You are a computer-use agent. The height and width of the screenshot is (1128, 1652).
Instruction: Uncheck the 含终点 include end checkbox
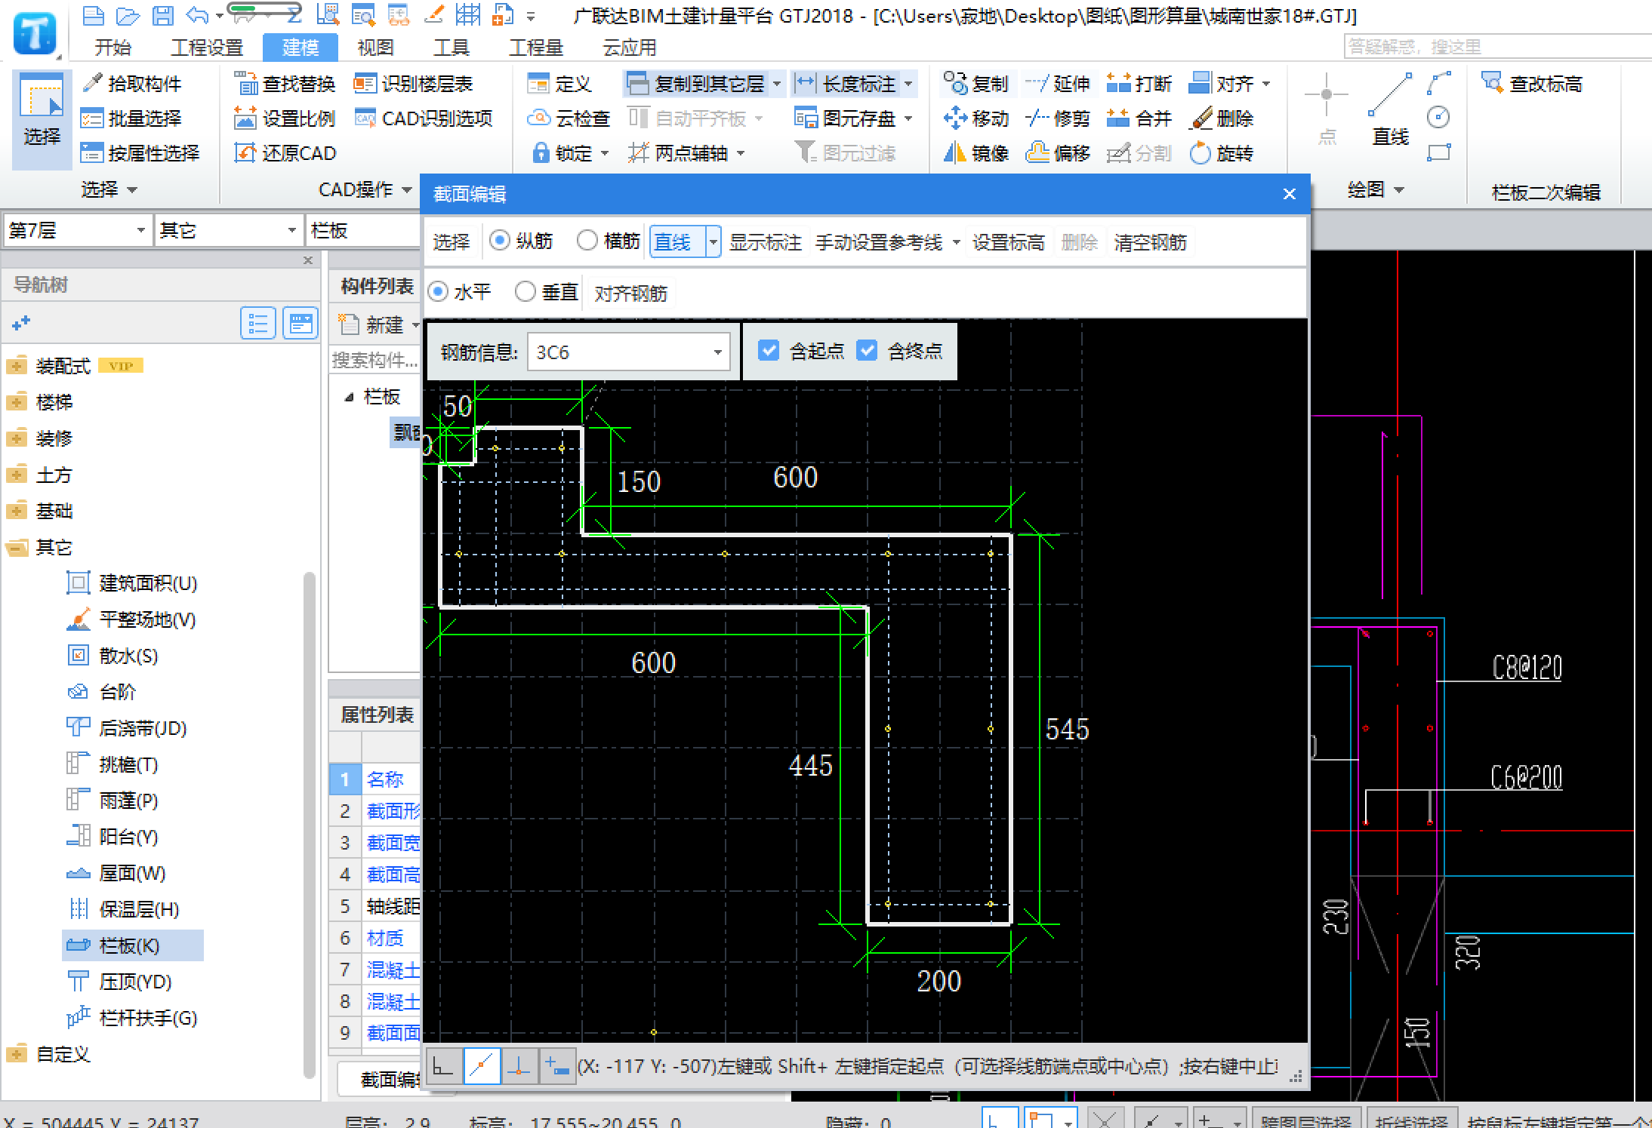(x=867, y=351)
